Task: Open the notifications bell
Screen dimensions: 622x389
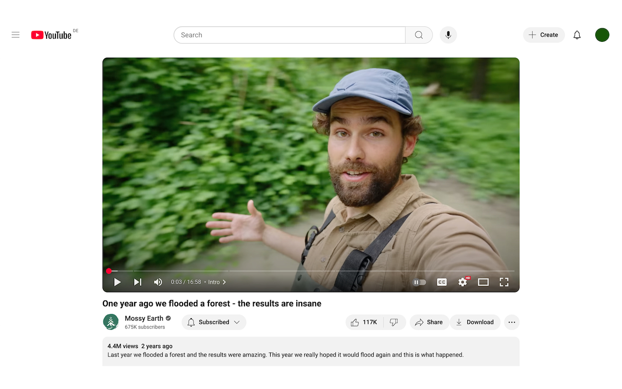Action: coord(577,35)
